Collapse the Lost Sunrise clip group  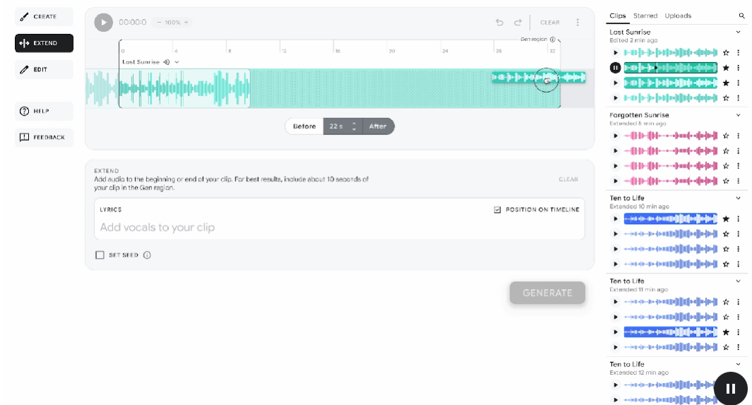(x=739, y=33)
